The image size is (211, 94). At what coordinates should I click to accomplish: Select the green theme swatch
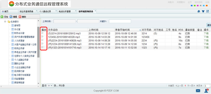[195, 6]
